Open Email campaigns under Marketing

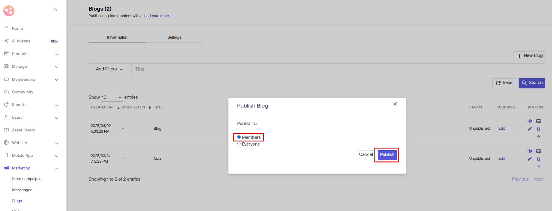27,179
